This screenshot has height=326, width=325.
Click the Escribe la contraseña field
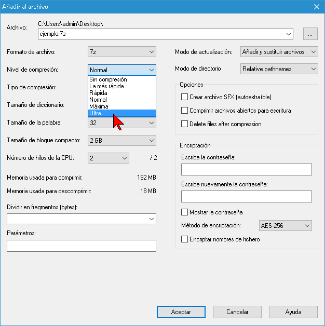(x=247, y=169)
